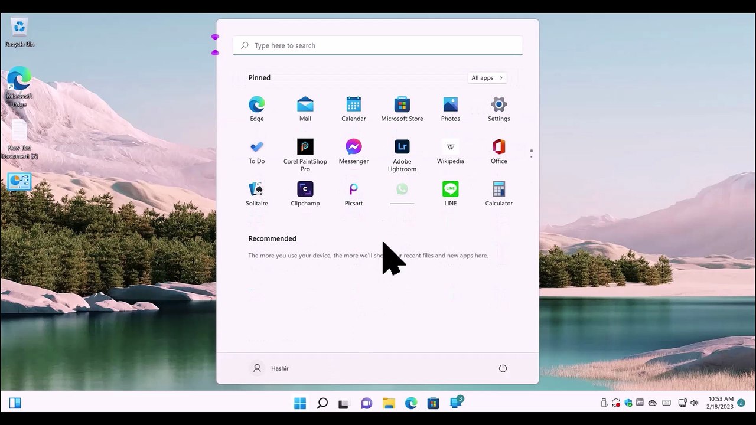Click the safely remove USB tray icon
756x425 pixels.
coord(604,403)
